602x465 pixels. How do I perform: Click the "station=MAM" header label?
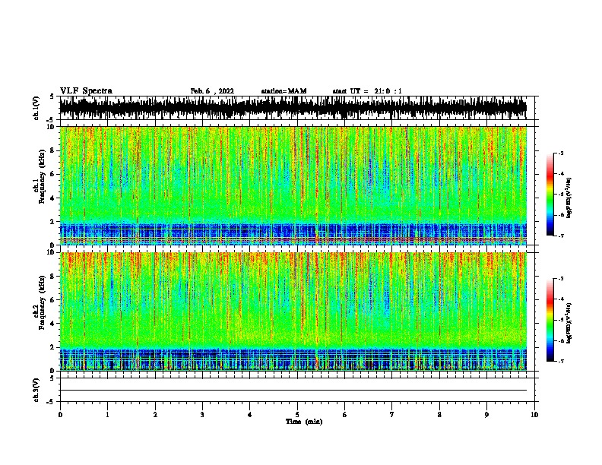tap(284, 91)
